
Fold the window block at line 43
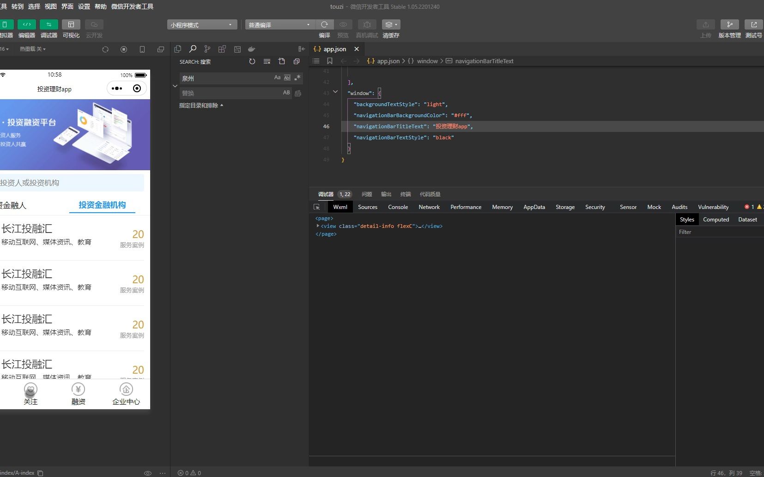pos(335,92)
